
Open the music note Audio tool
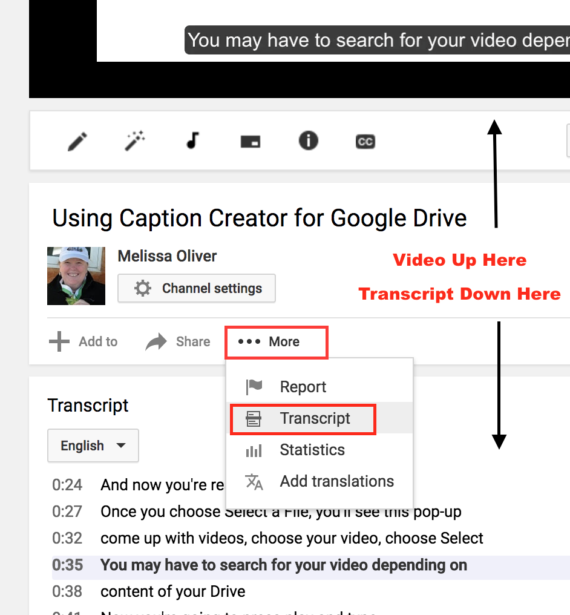tap(192, 140)
